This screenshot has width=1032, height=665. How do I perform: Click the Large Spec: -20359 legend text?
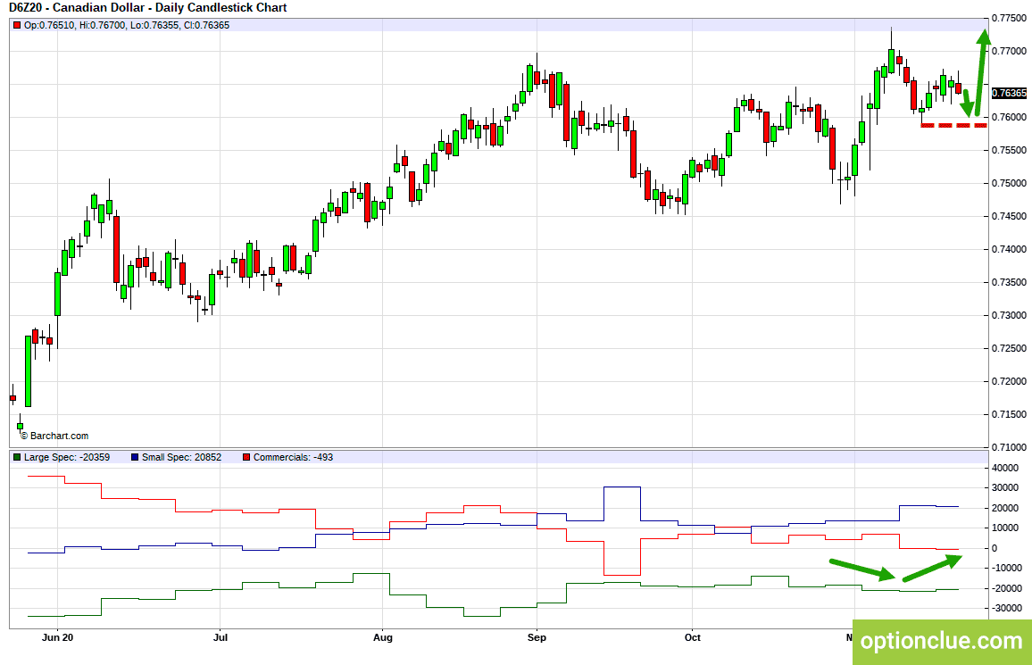point(67,457)
